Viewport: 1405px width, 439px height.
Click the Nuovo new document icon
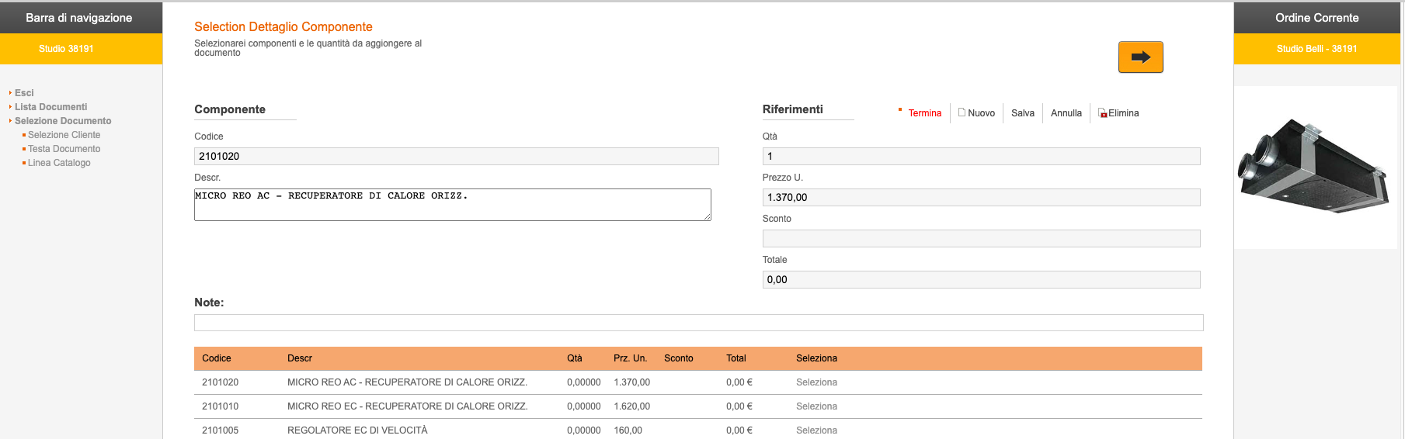(962, 112)
